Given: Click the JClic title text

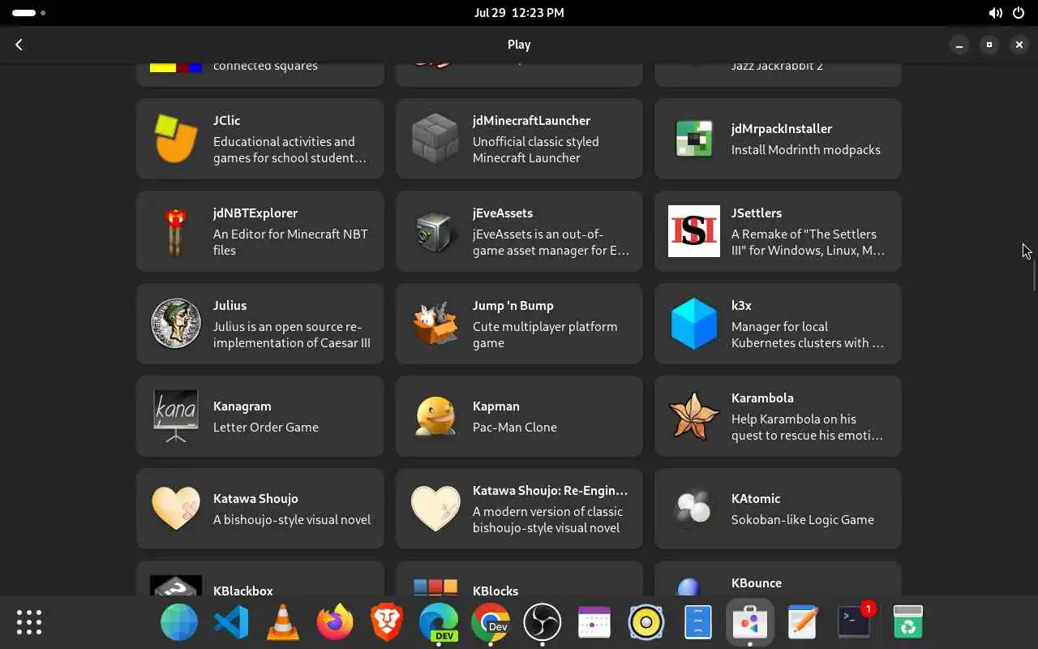Looking at the screenshot, I should click(226, 120).
